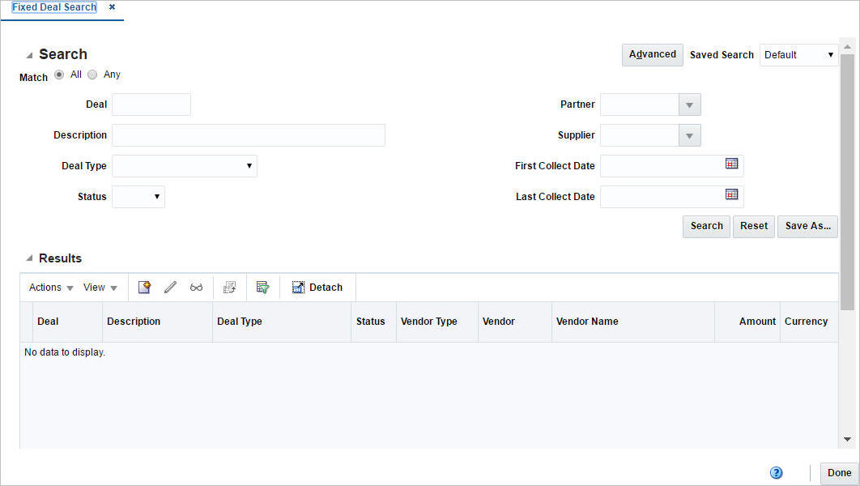Open the First Collect Date calendar picker
This screenshot has width=860, height=486.
point(732,164)
